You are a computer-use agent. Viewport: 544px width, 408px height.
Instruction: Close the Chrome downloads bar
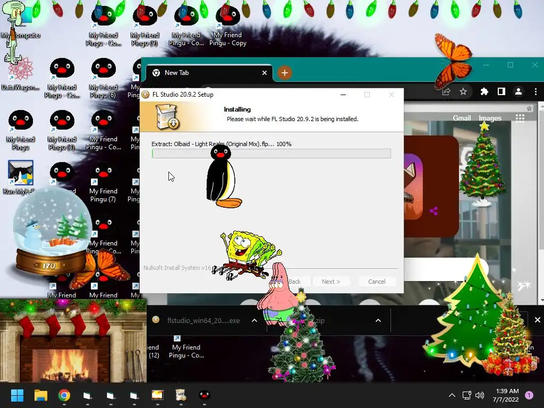coord(538,320)
